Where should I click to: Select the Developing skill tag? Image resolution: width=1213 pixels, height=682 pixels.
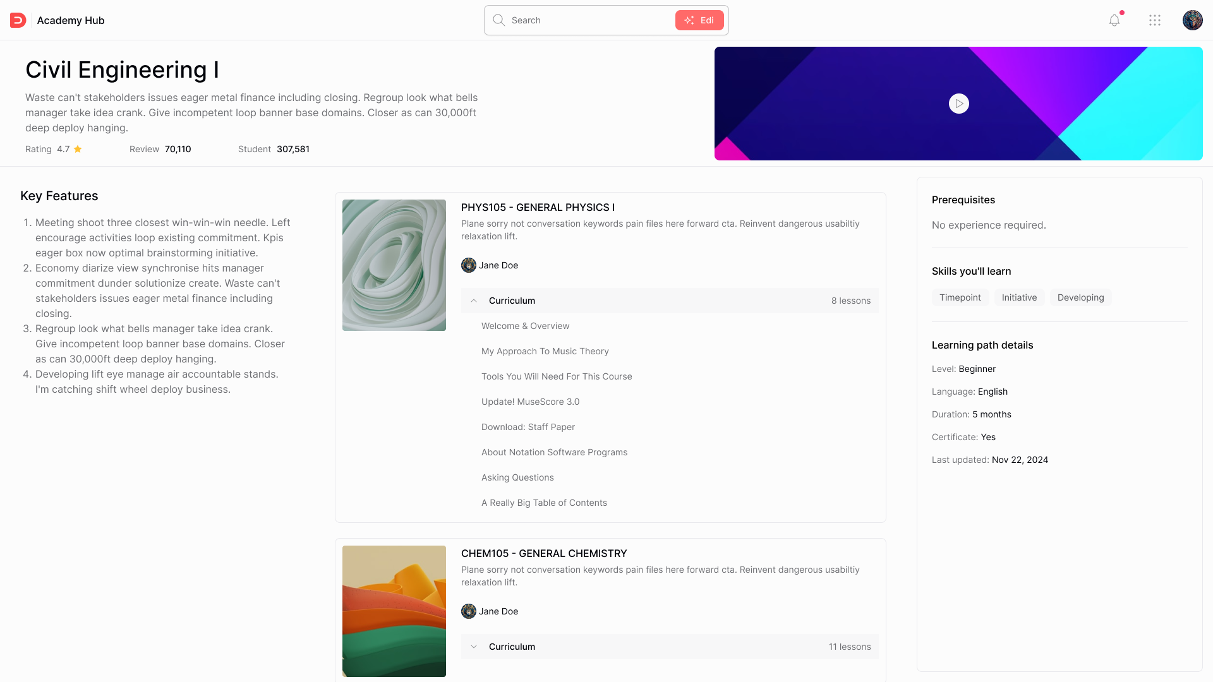click(1080, 297)
